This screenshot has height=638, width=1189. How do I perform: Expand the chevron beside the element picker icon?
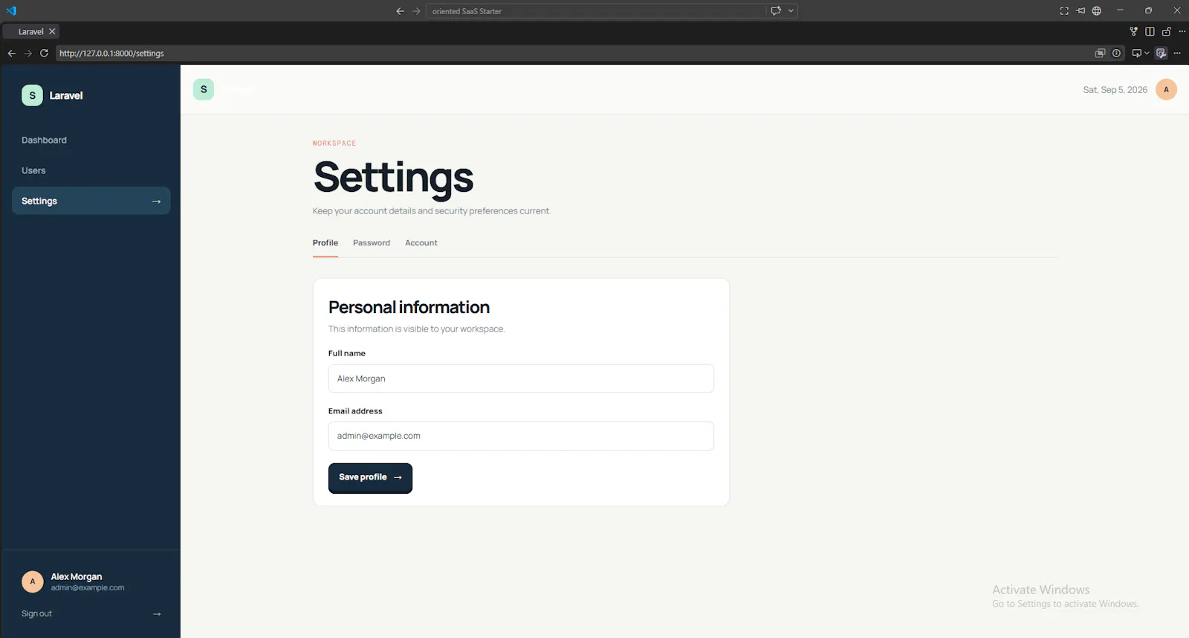(x=1147, y=54)
